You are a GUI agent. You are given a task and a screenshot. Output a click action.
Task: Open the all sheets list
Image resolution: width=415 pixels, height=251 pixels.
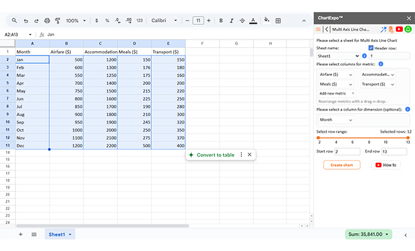click(x=34, y=234)
